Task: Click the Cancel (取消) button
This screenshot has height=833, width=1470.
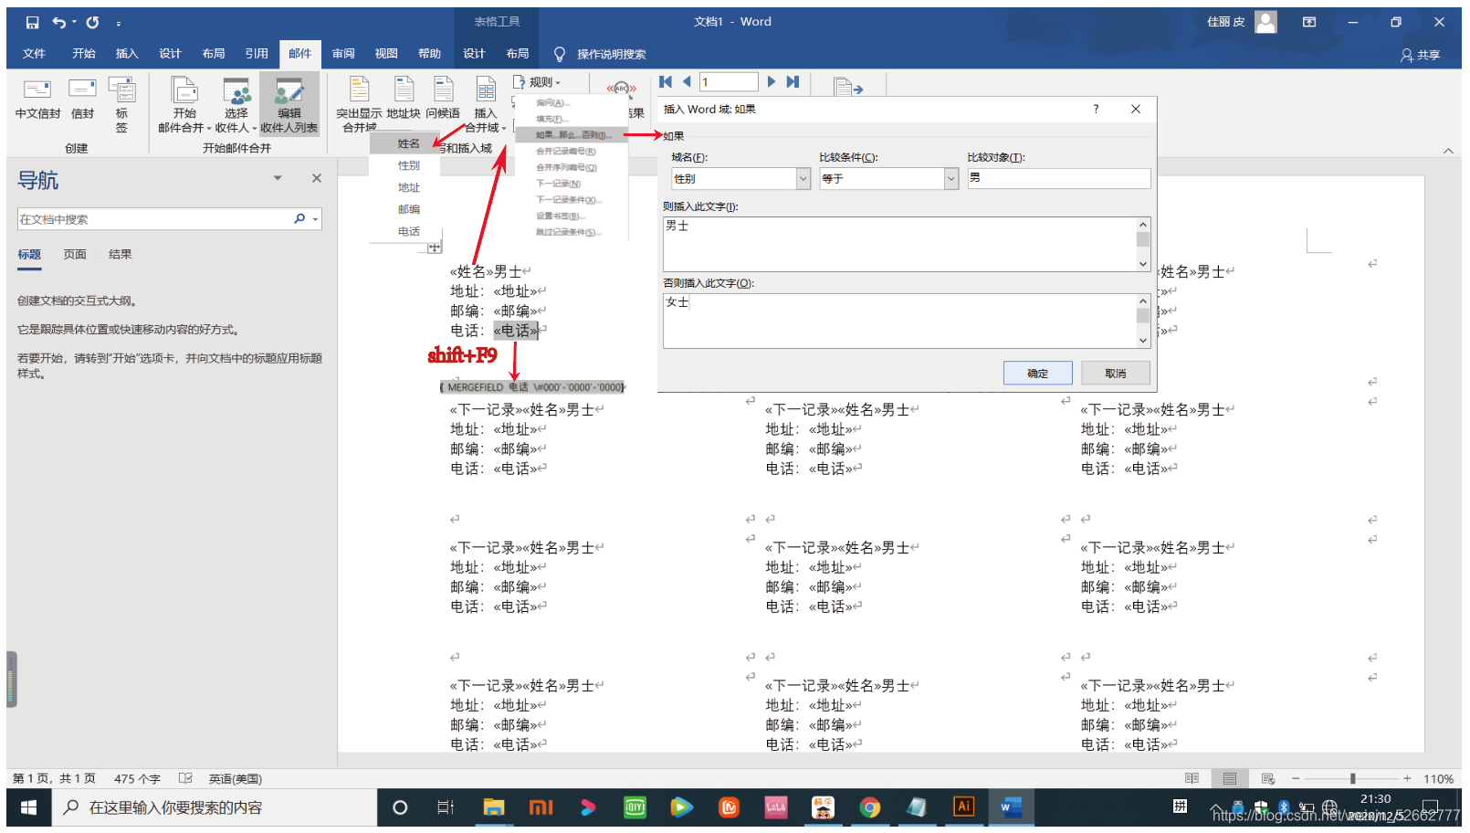Action: [x=1116, y=374]
